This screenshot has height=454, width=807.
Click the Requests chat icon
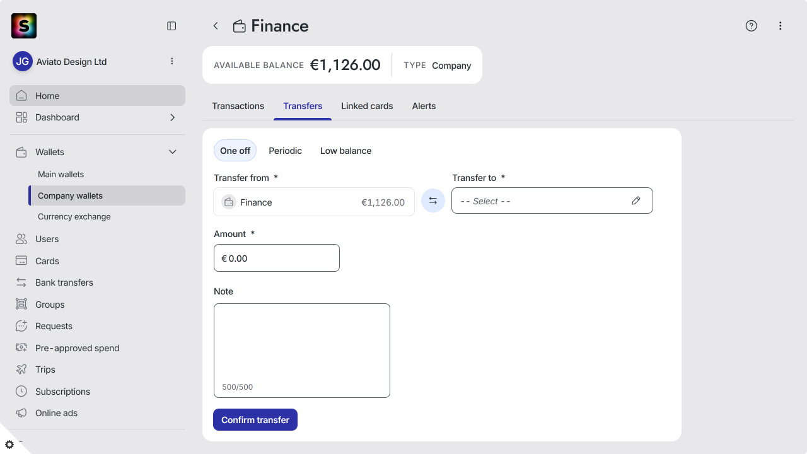coord(21,326)
